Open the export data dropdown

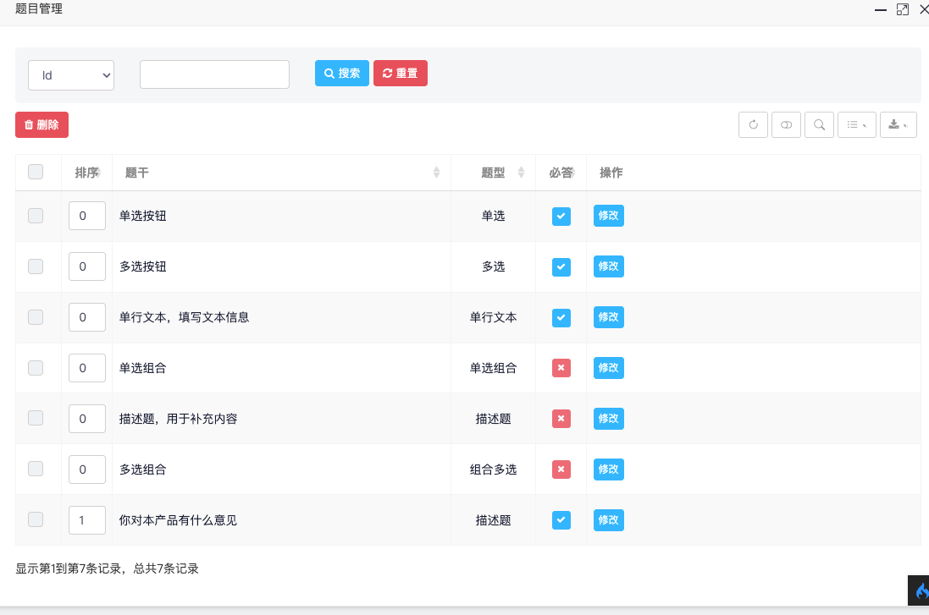[x=898, y=125]
